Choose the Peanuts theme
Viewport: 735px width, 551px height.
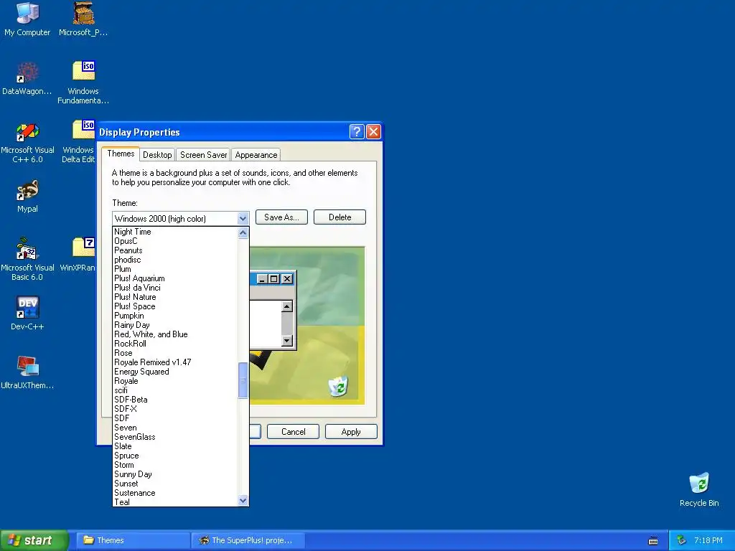[176, 250]
